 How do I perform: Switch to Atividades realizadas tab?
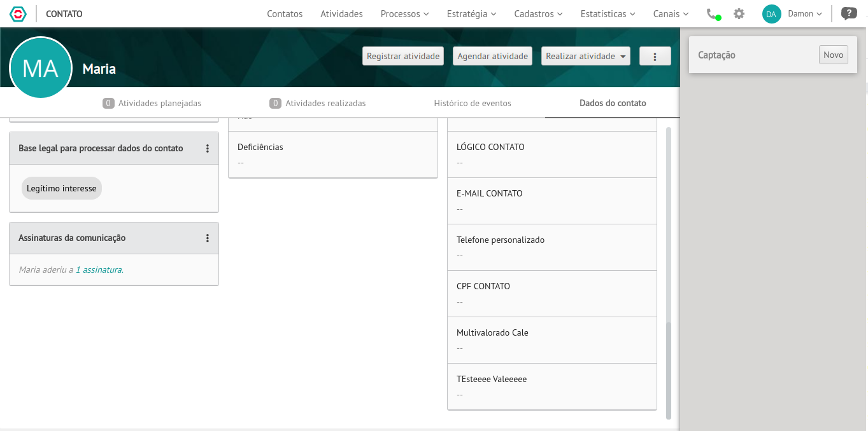[318, 103]
